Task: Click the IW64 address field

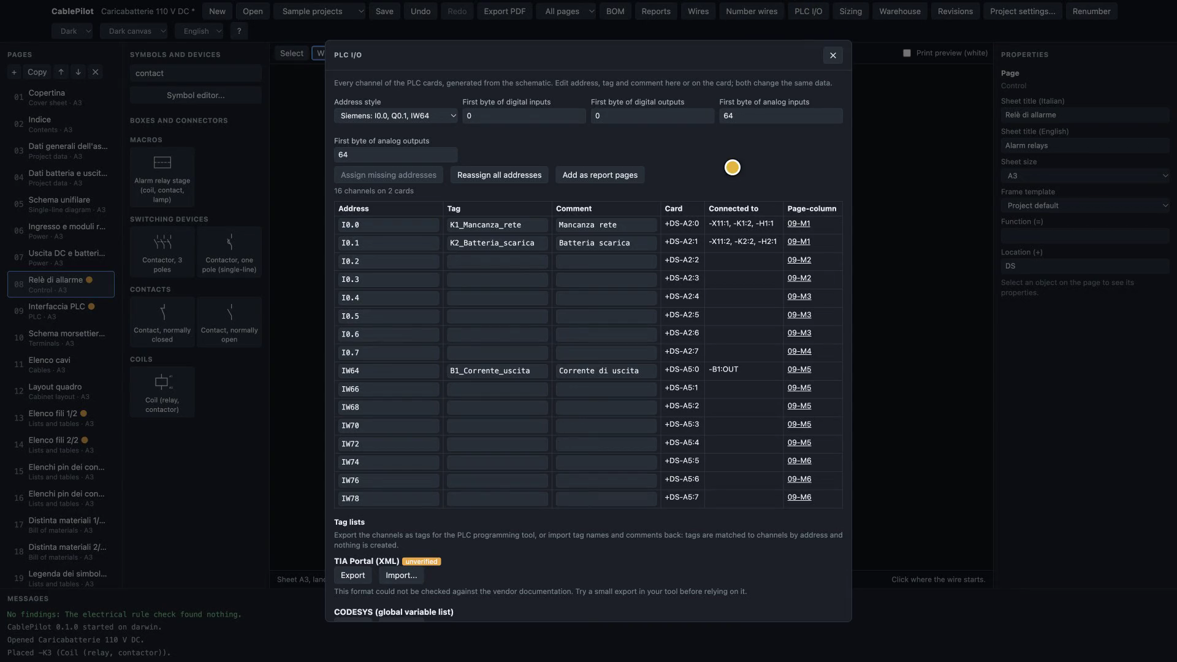Action: point(389,371)
